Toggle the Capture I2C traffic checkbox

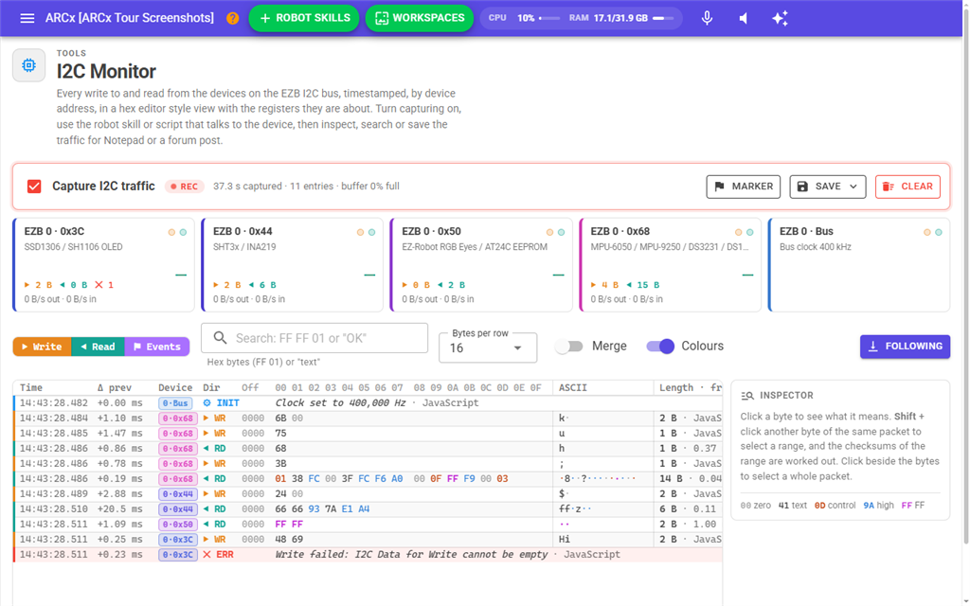34,187
